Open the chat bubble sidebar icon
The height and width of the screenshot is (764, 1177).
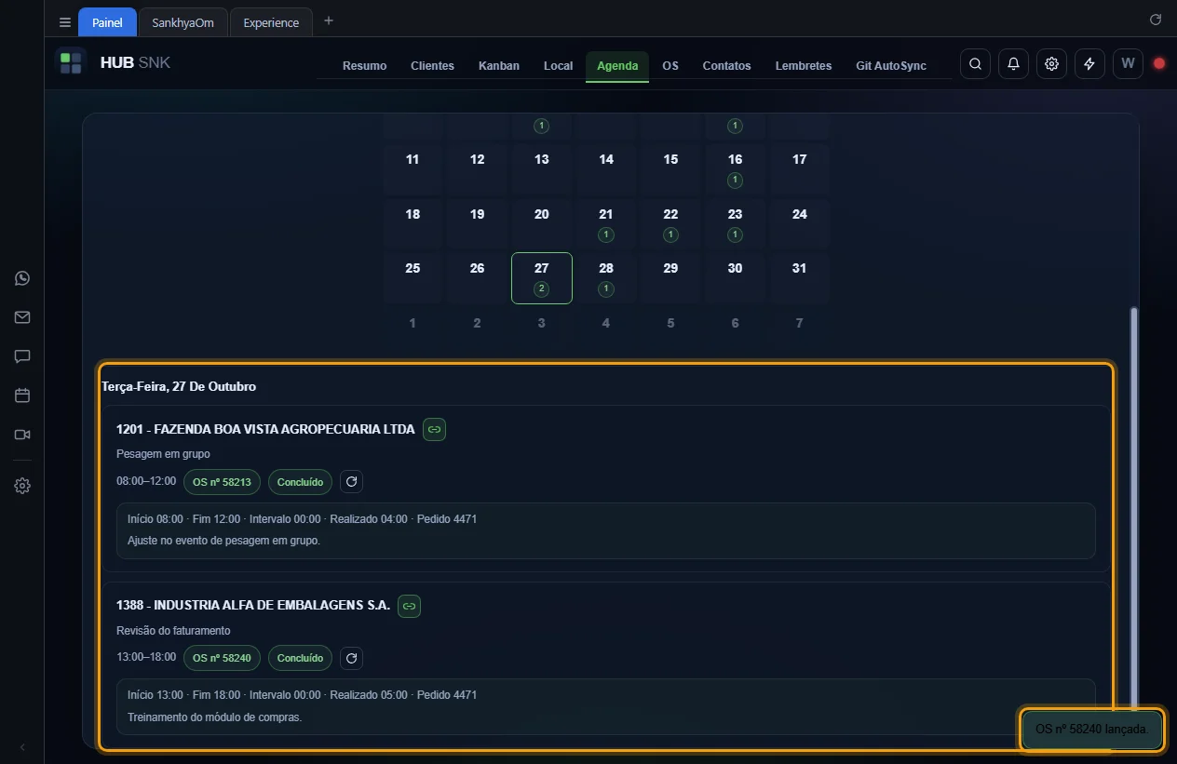coord(22,356)
